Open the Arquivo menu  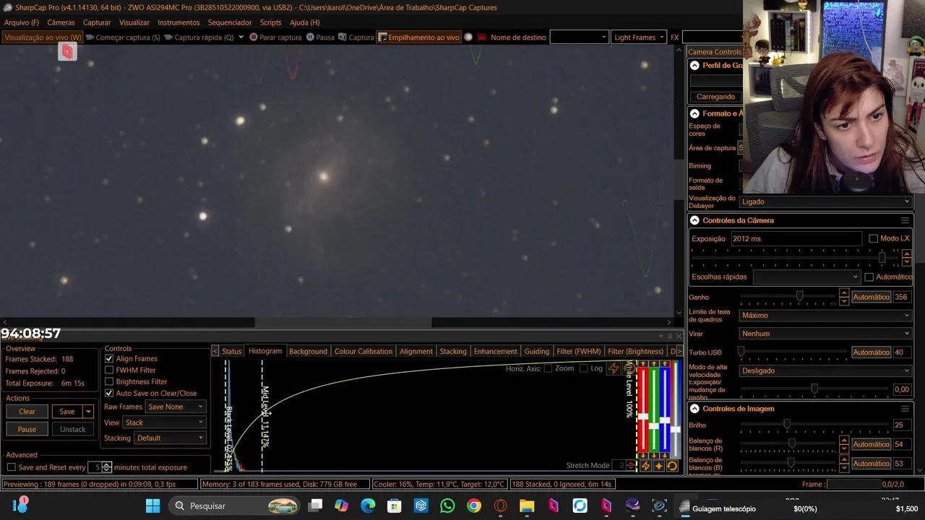pos(22,22)
